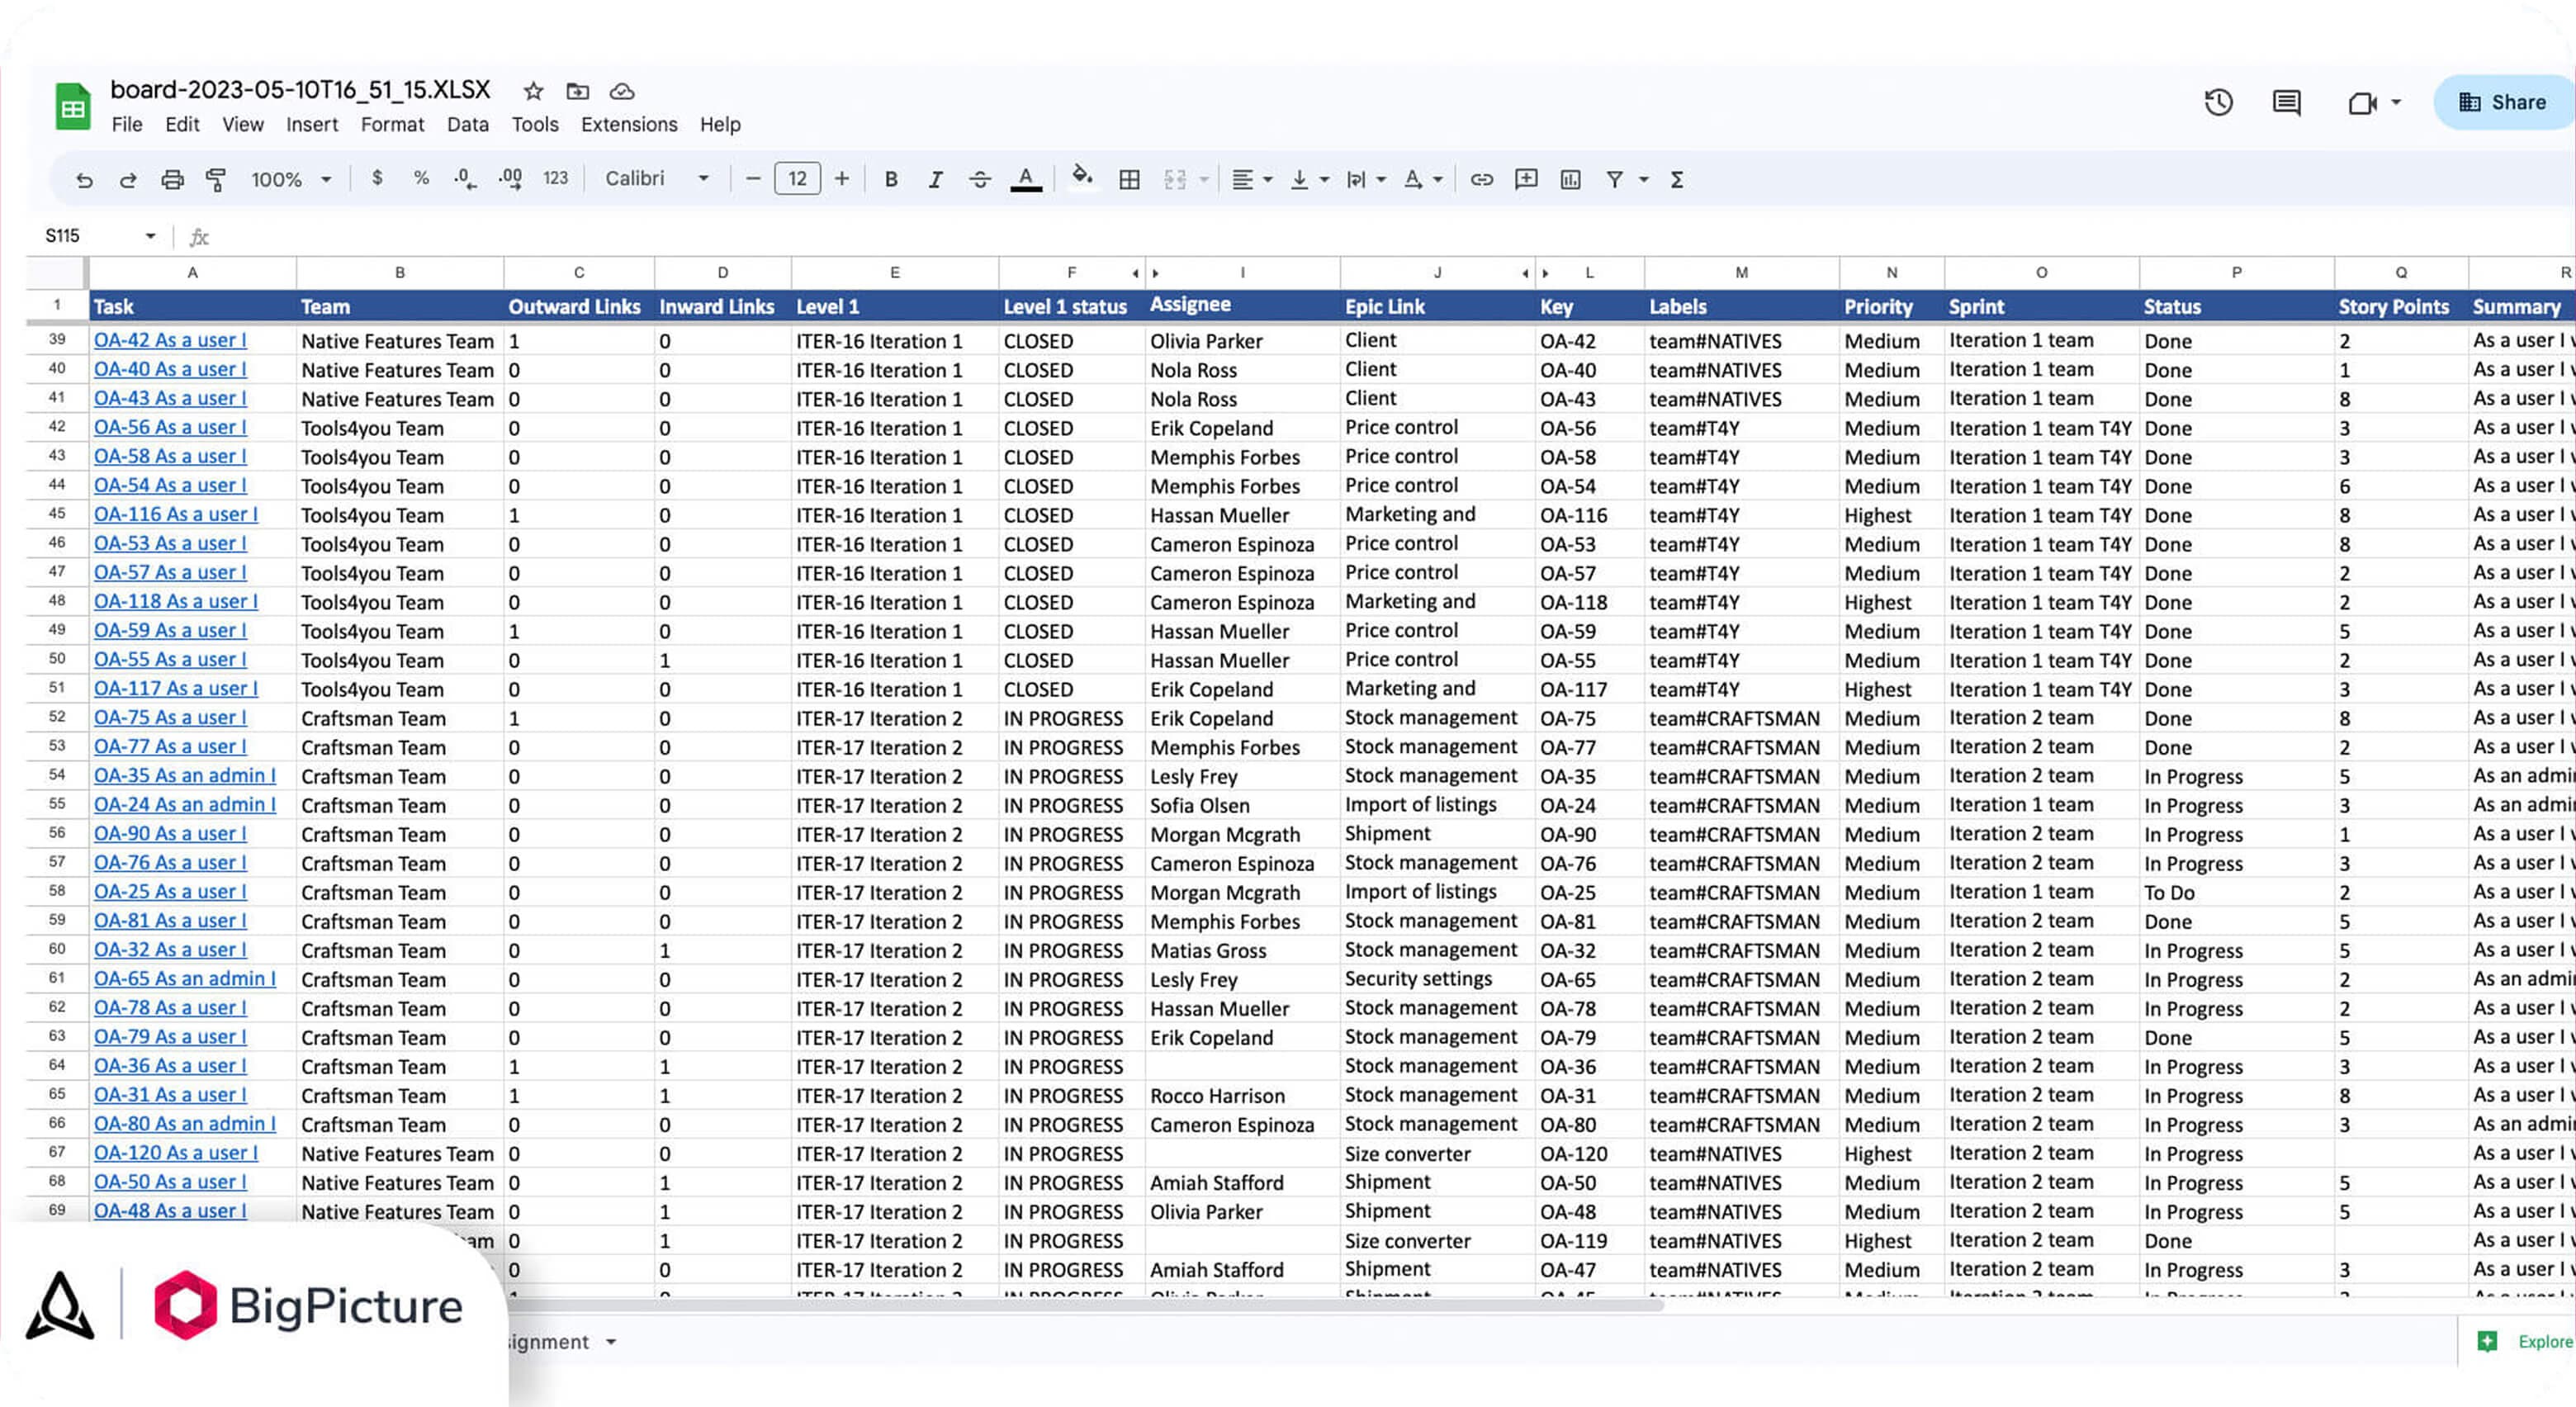Move the document to a folder
This screenshot has height=1407, width=2576.
pos(577,92)
